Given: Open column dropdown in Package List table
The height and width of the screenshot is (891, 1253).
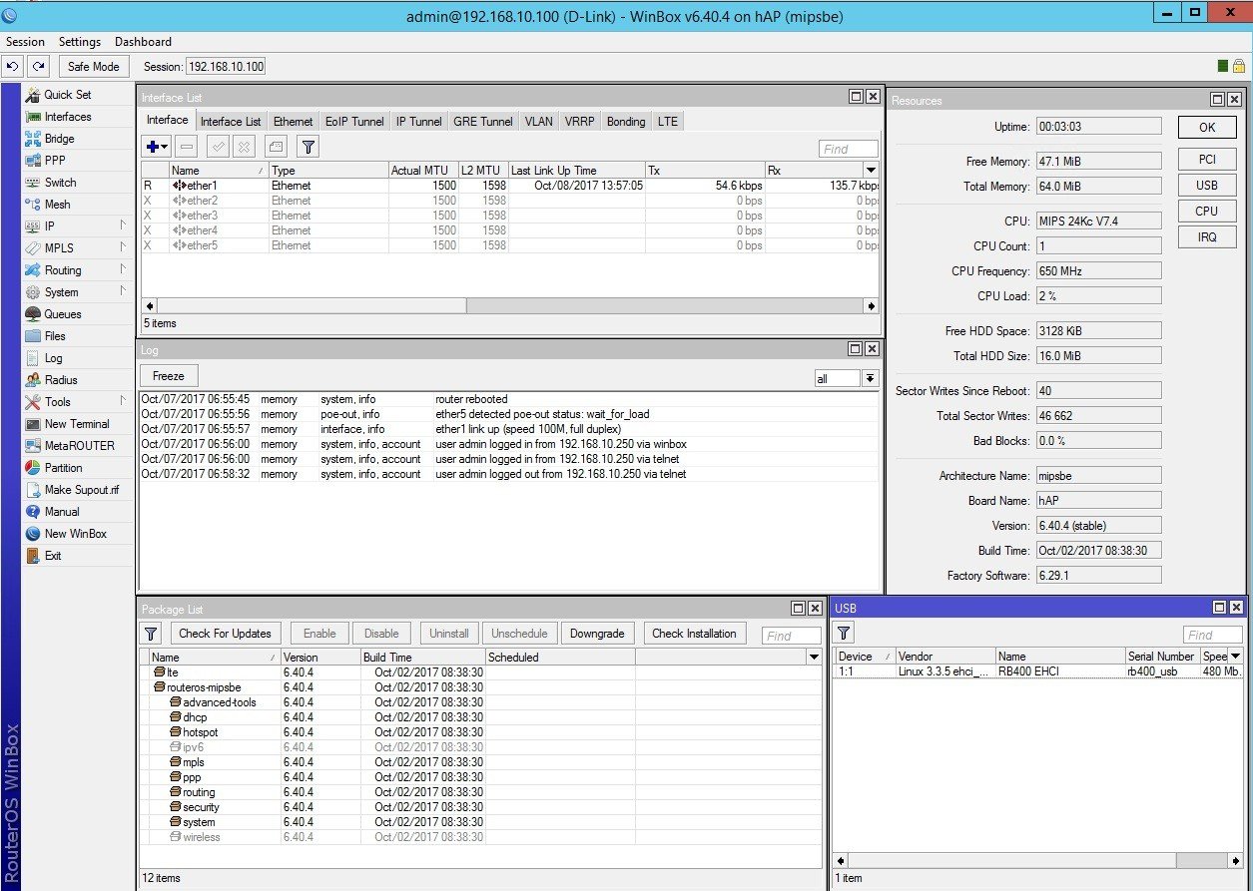Looking at the screenshot, I should click(x=814, y=658).
